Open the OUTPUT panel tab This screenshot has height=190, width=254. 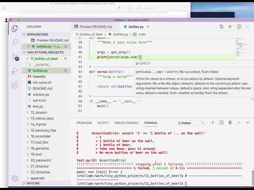click(x=103, y=123)
